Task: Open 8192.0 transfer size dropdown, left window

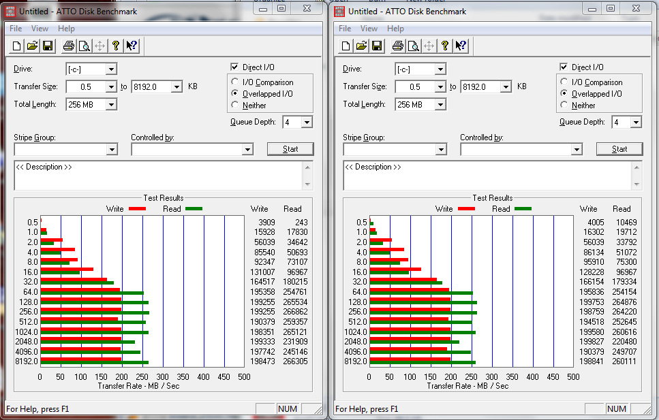Action: pyautogui.click(x=177, y=87)
